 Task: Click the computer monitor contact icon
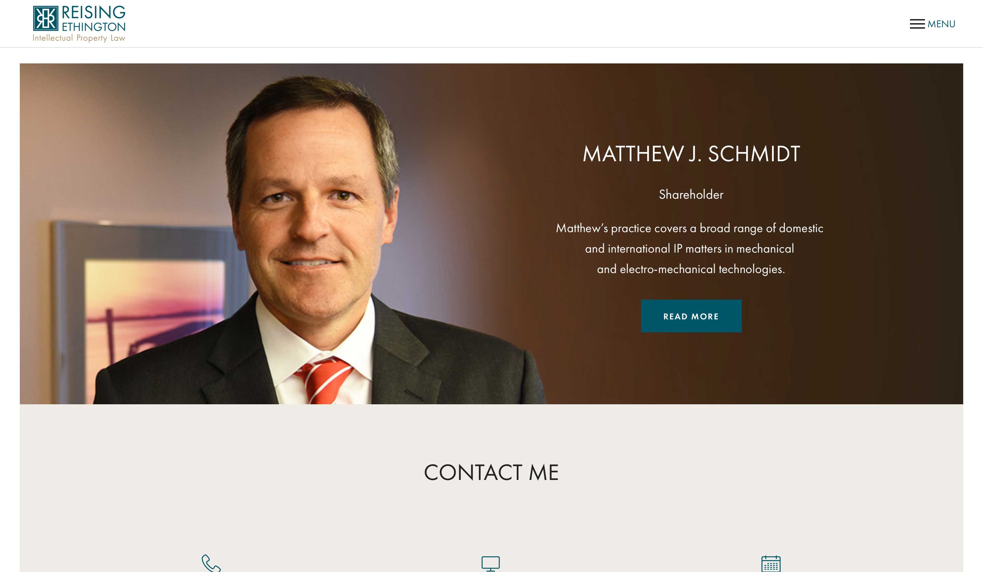(x=490, y=564)
